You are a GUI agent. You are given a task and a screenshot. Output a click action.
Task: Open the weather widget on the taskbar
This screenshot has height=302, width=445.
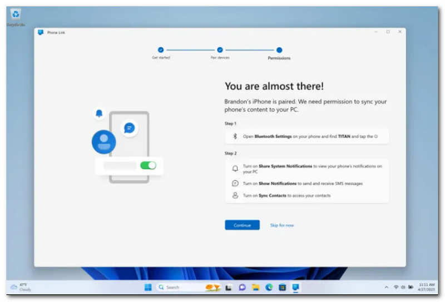click(x=21, y=287)
